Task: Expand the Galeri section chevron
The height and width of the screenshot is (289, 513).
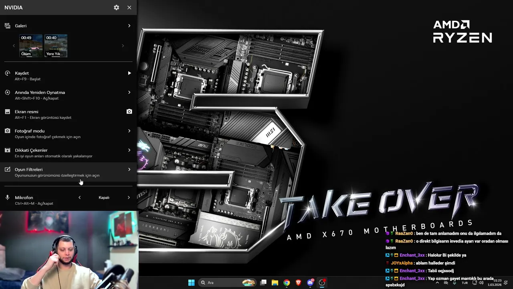Action: 129,26
